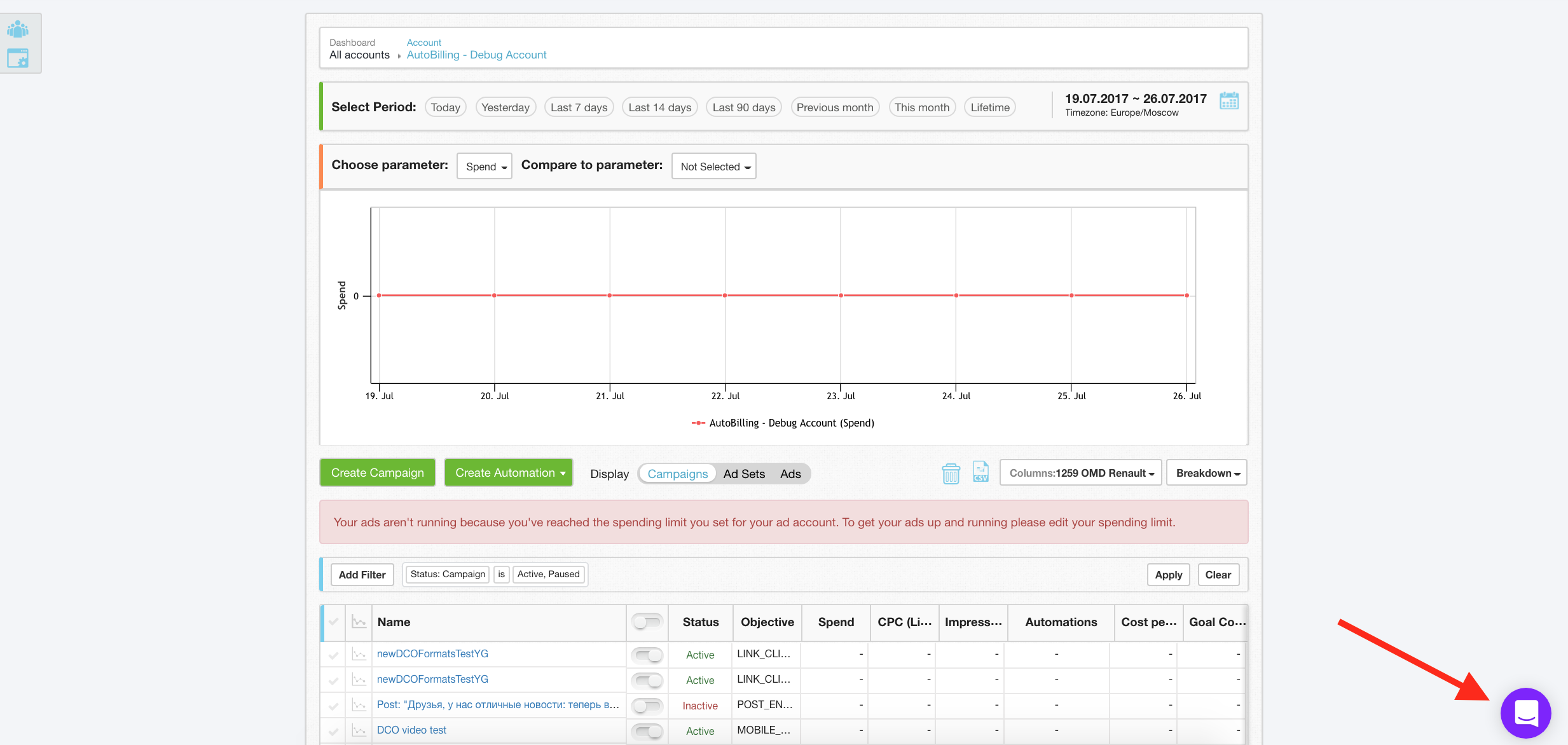The image size is (1568, 745).
Task: Toggle status switch of DCO video test
Action: tap(647, 730)
